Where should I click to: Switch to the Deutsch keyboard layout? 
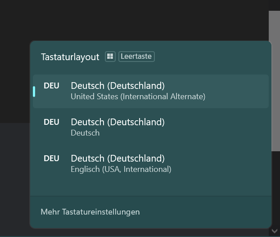(x=151, y=127)
